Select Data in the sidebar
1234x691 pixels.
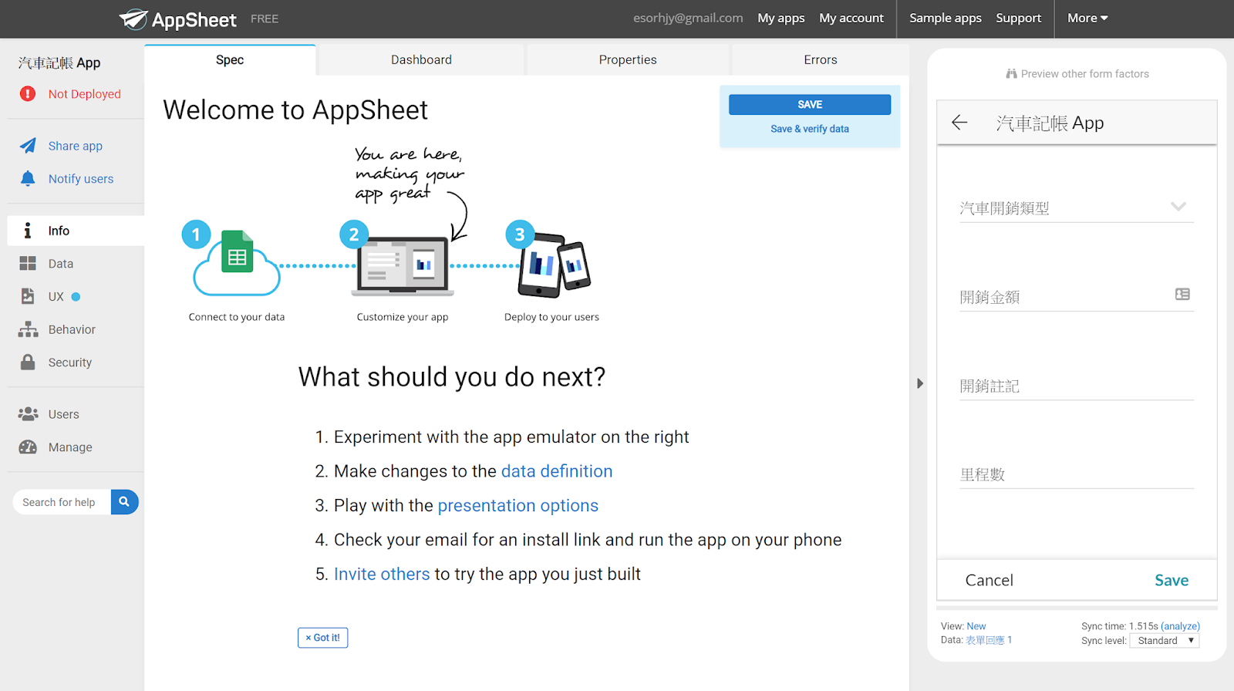tap(61, 264)
